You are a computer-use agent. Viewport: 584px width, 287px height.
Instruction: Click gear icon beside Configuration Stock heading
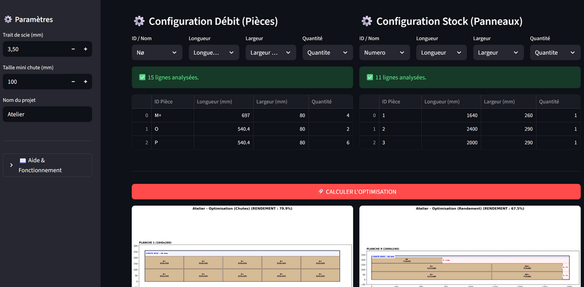coord(367,22)
